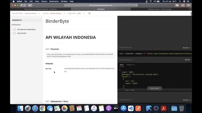202x113 pixels.
Task: Open Adobe Acrobat in the dock
Action: (x=163, y=108)
